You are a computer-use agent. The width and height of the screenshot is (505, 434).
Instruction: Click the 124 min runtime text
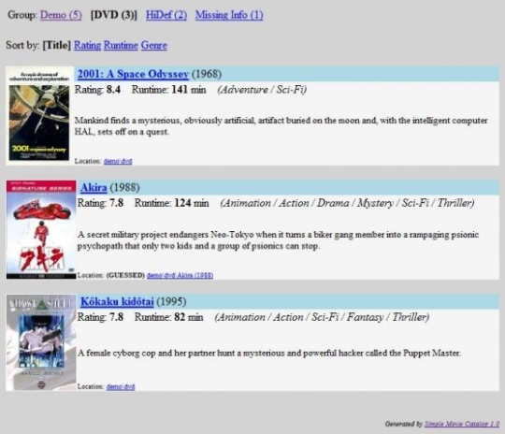pyautogui.click(x=192, y=203)
